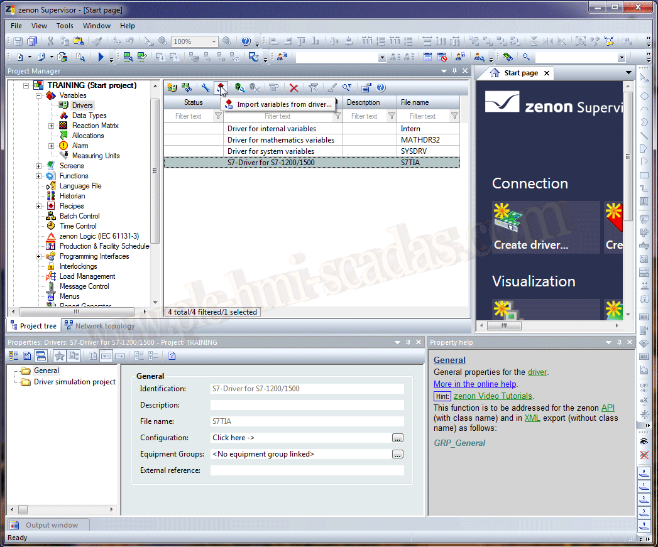Click the properties help icon in Properties toolbar
The width and height of the screenshot is (658, 547).
click(172, 356)
